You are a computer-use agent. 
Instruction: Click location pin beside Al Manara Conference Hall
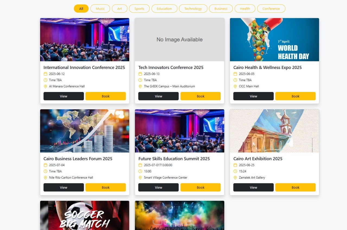click(45, 86)
